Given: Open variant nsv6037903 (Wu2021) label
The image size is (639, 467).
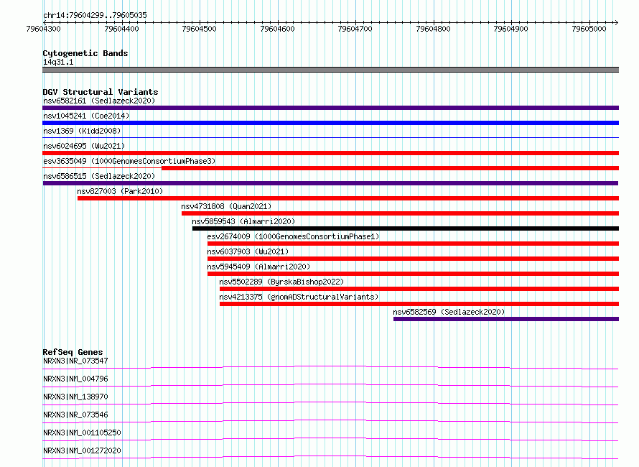Looking at the screenshot, I should click(248, 251).
